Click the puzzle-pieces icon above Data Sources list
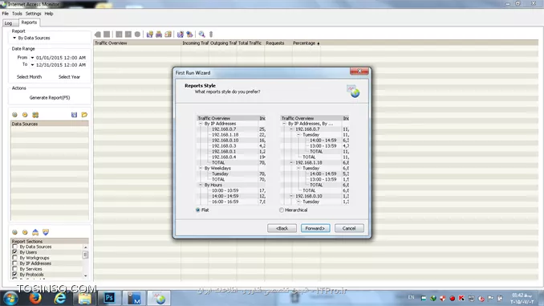The image size is (544, 306). pos(35,115)
